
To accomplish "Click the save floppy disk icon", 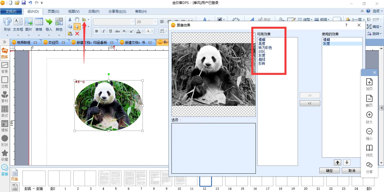I will click(x=24, y=3).
